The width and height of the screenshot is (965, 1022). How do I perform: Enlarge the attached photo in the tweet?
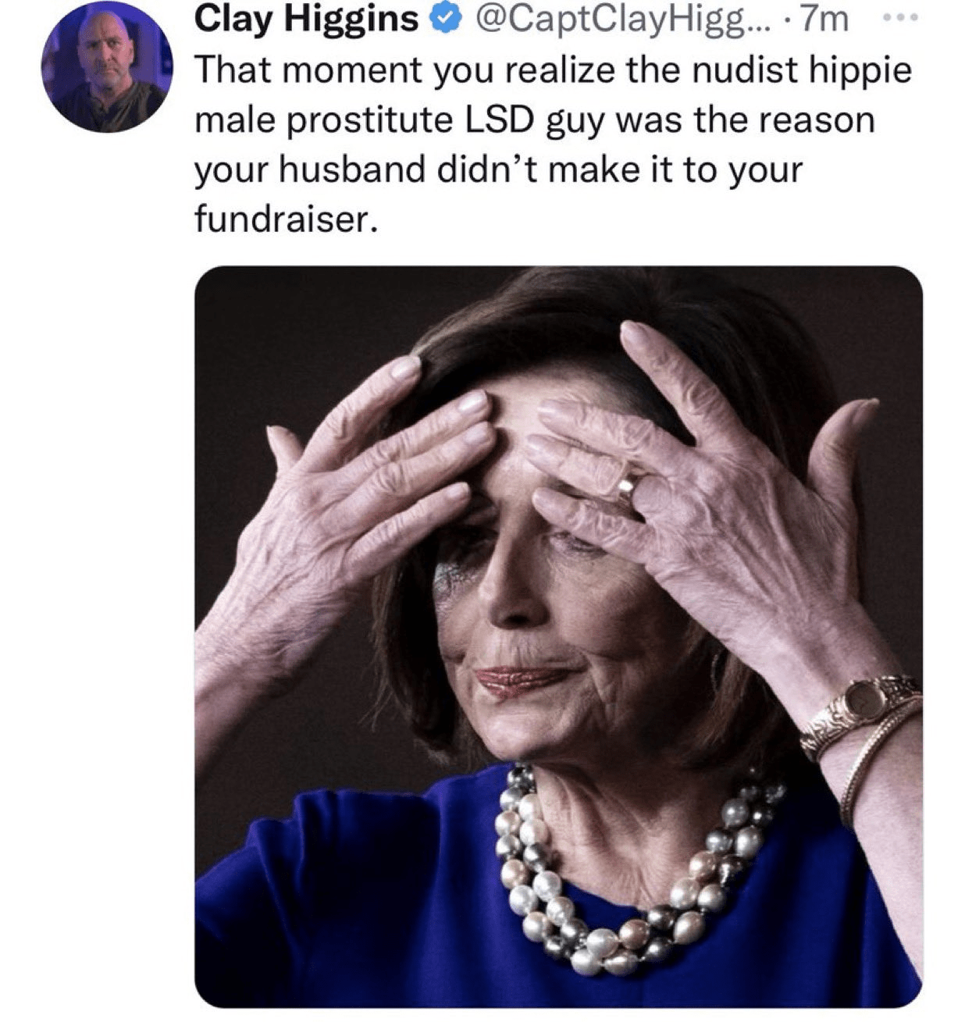click(558, 636)
